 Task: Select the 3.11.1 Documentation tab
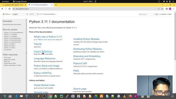[x=39, y=5]
